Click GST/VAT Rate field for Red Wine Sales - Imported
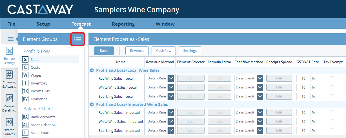Image resolution: width=346 pixels, height=138 pixels. [303, 112]
